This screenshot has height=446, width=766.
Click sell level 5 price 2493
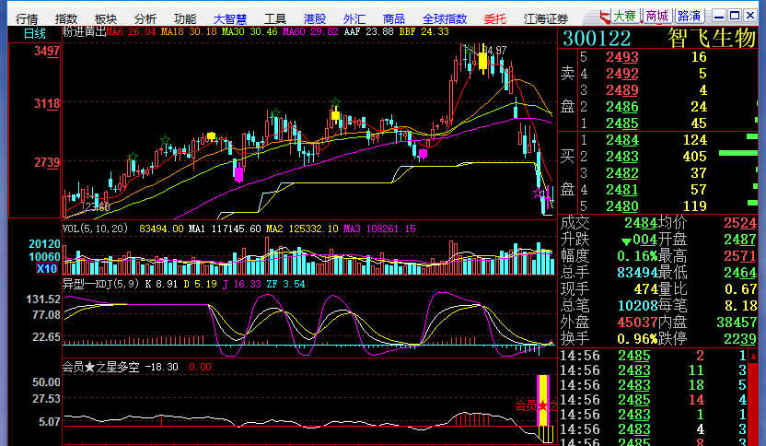(621, 57)
